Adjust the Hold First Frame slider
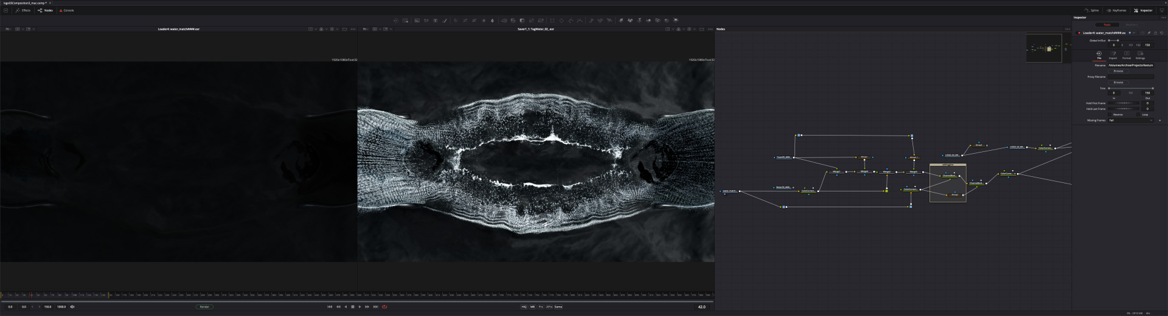Image resolution: width=1168 pixels, height=316 pixels. tap(1124, 103)
